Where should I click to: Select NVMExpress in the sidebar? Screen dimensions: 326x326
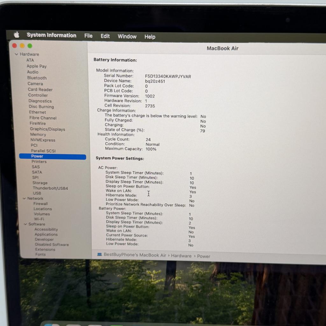coord(43,140)
